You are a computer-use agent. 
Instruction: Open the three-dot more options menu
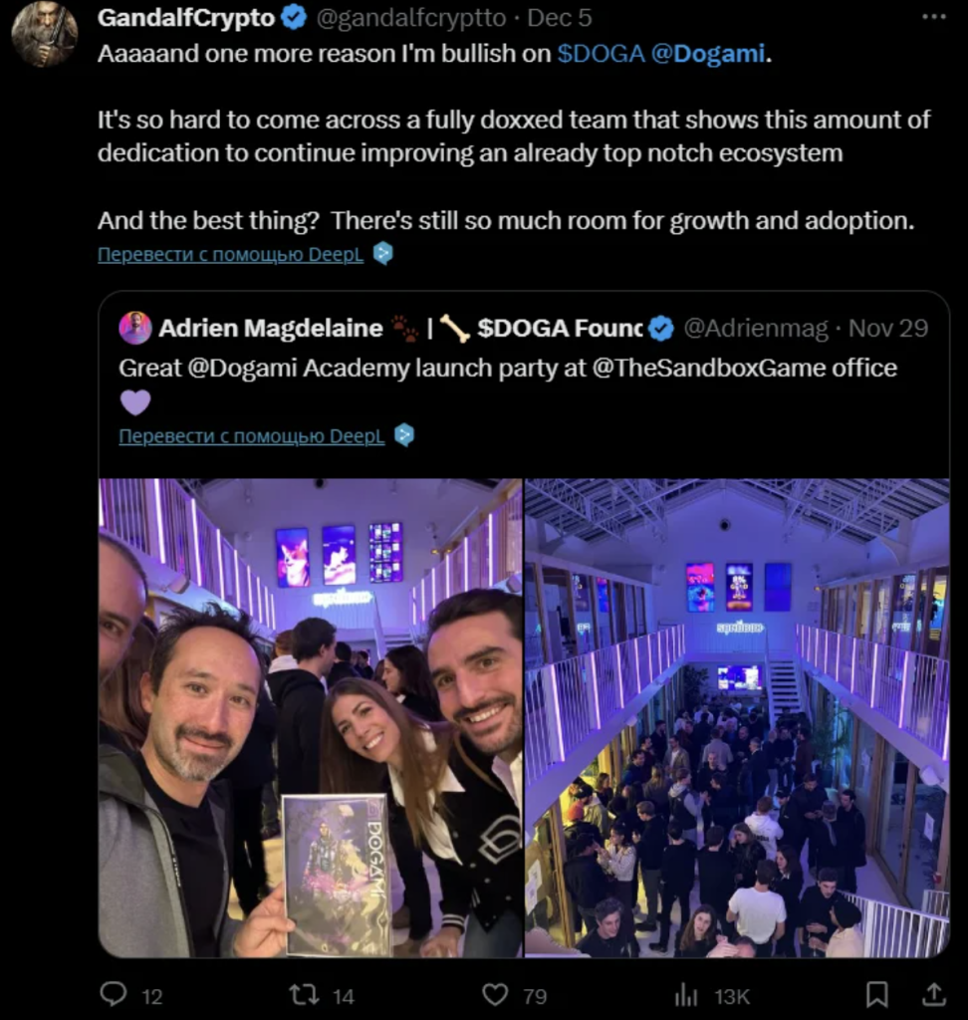pyautogui.click(x=933, y=17)
